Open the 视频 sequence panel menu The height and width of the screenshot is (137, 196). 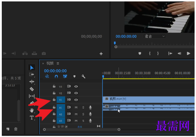tap(58, 64)
